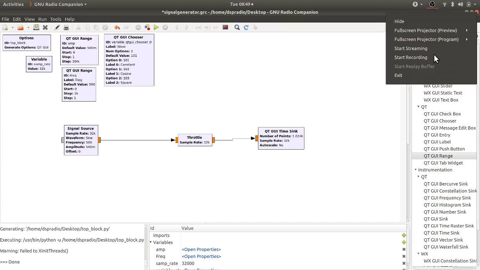Select Start Recording from the tray menu
480x270 pixels.
click(x=411, y=57)
